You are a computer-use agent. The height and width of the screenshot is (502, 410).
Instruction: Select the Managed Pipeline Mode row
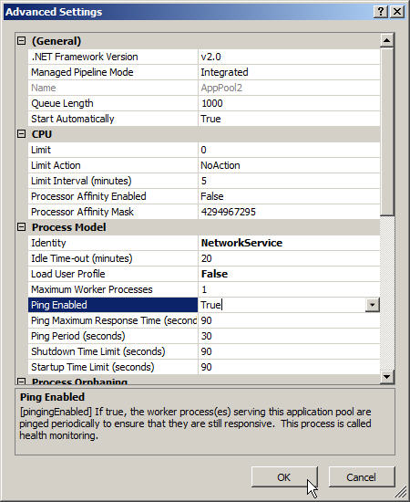(204, 72)
